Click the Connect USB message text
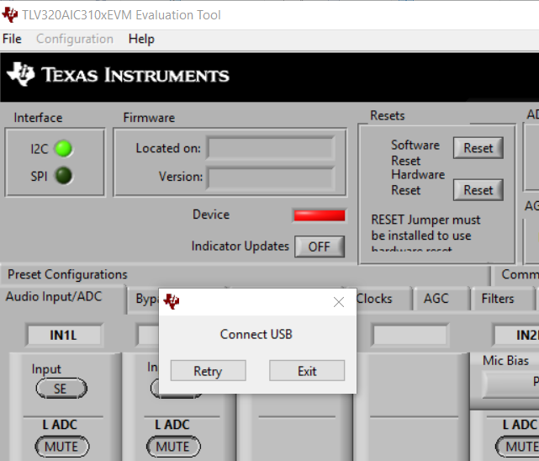This screenshot has width=539, height=461. click(256, 334)
